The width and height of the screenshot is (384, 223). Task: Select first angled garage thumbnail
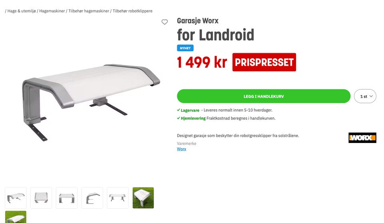click(x=16, y=198)
